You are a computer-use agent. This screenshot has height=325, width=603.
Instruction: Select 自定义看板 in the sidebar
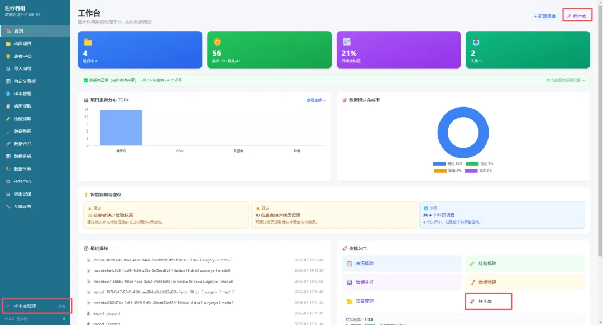pyautogui.click(x=35, y=81)
